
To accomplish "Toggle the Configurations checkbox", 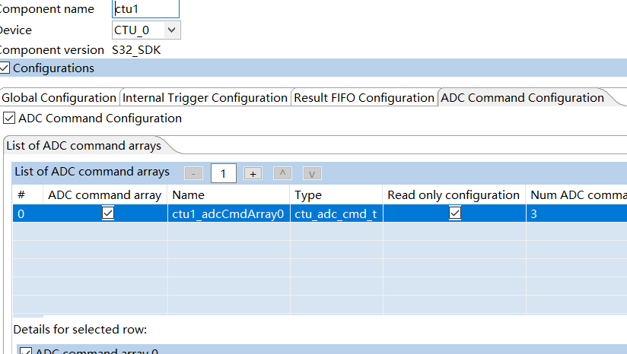I will tap(5, 68).
